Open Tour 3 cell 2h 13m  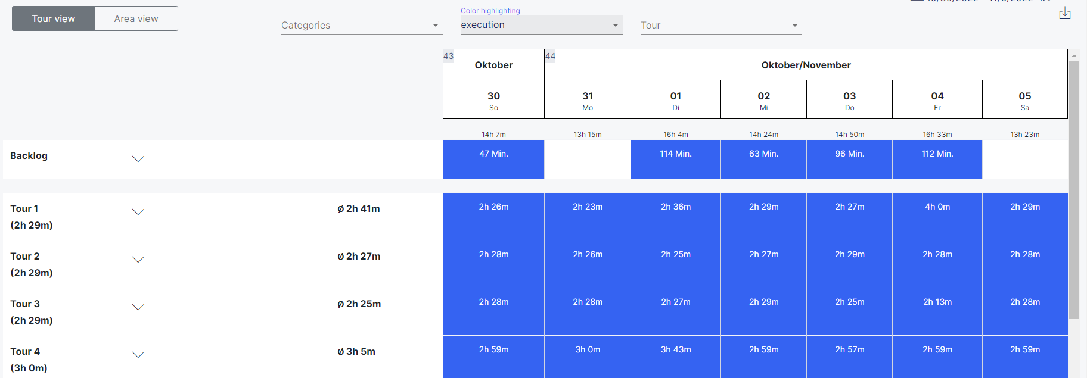[x=937, y=311]
